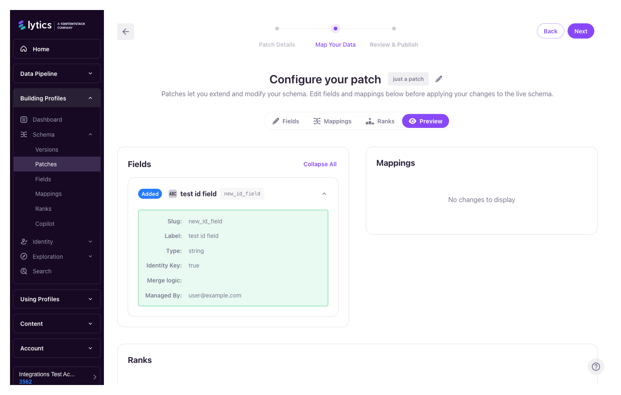Collapse the Schema section chevron
This screenshot has height=395, width=621.
click(x=90, y=134)
